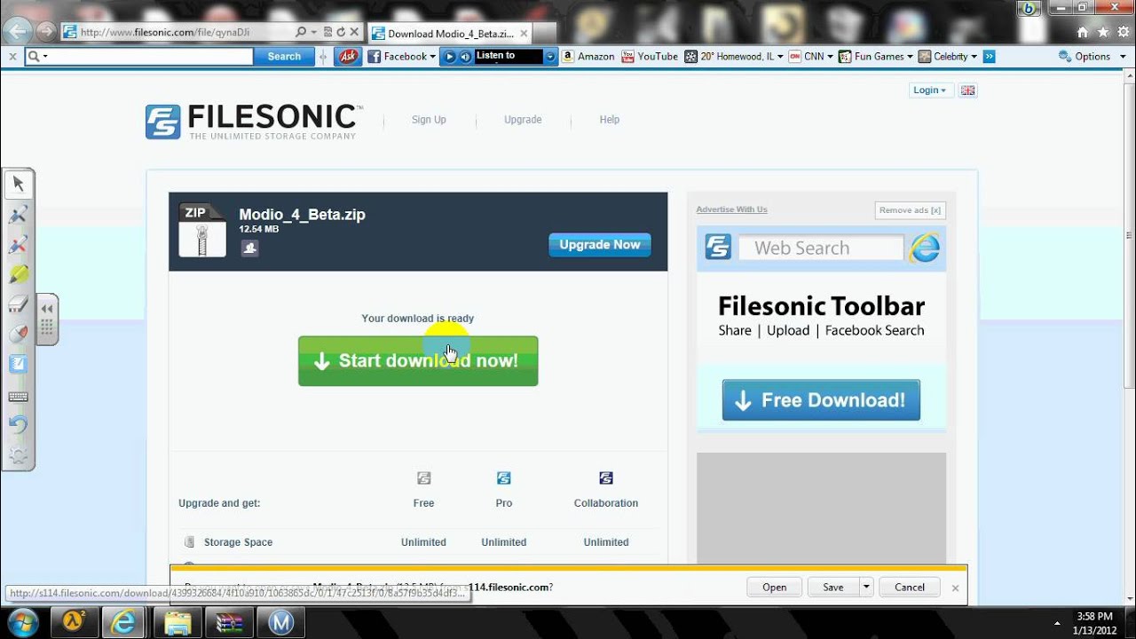Screen dimensions: 1136x639
Task: Click in the Filesonic Web Search ad field
Action: point(821,248)
